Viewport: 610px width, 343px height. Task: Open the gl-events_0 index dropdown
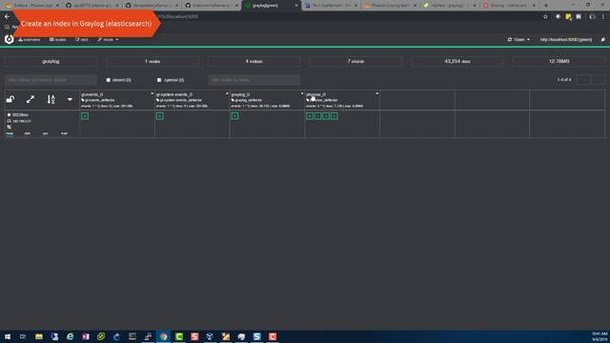click(152, 93)
